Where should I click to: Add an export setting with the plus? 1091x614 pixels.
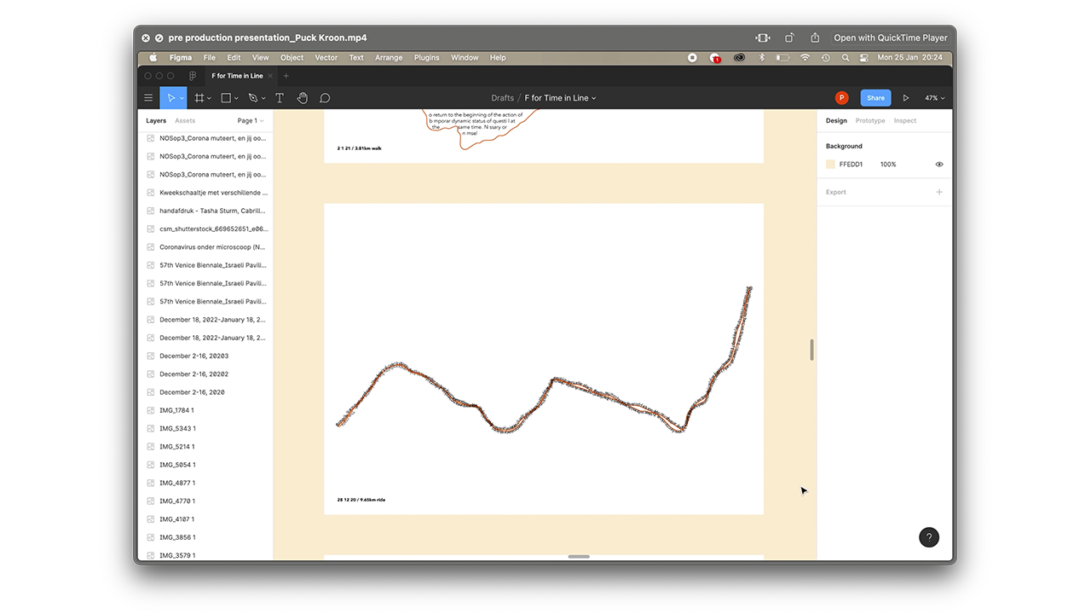[939, 192]
